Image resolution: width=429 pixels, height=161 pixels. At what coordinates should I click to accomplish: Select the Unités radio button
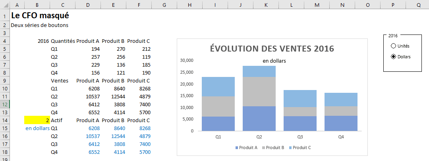coord(394,46)
